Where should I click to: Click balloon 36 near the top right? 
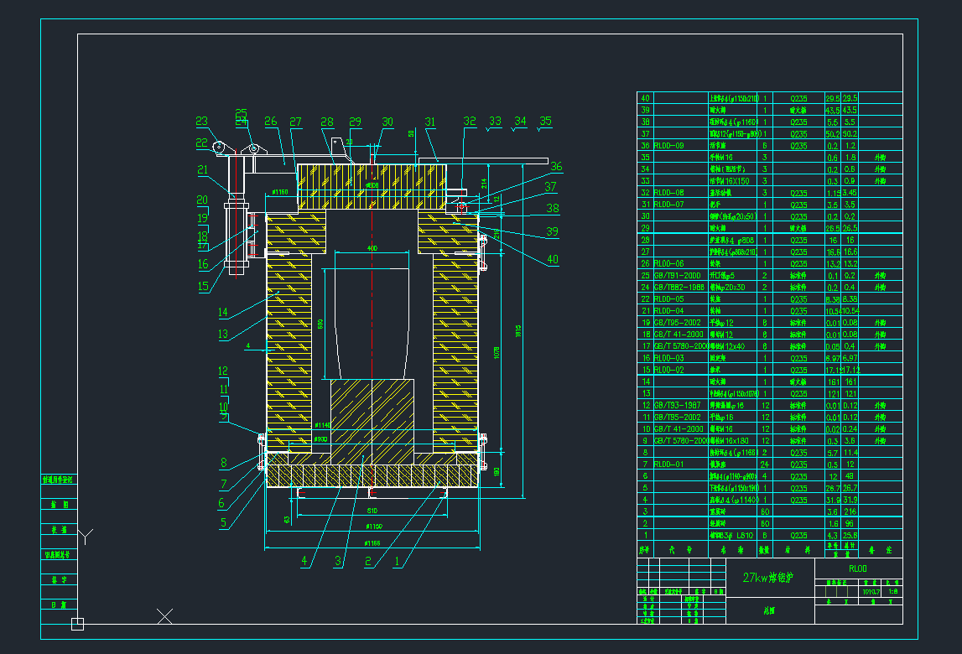[555, 166]
